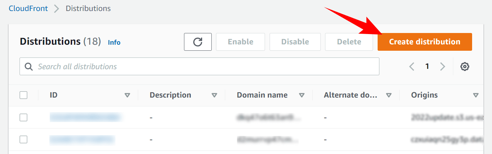Click the Delete button

349,42
